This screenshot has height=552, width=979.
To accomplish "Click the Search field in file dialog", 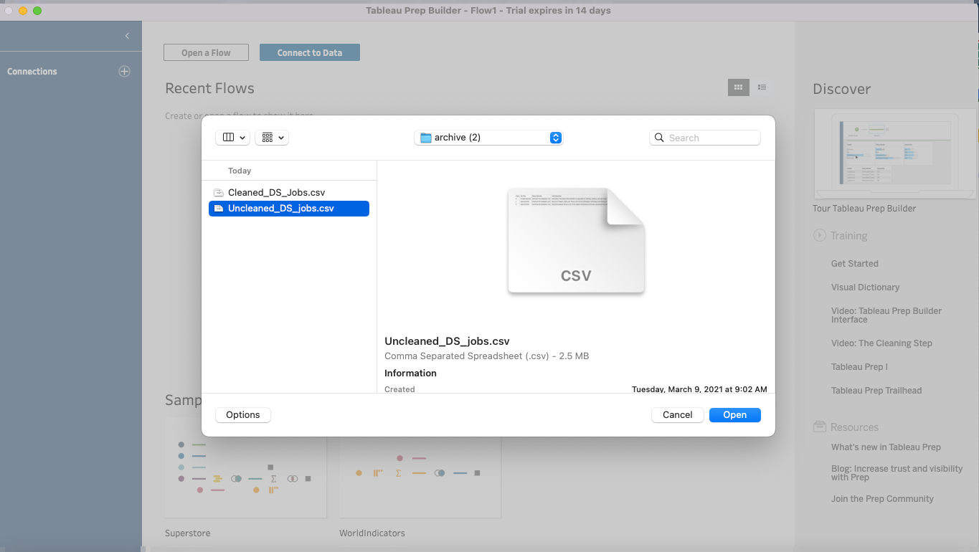I will 705,138.
